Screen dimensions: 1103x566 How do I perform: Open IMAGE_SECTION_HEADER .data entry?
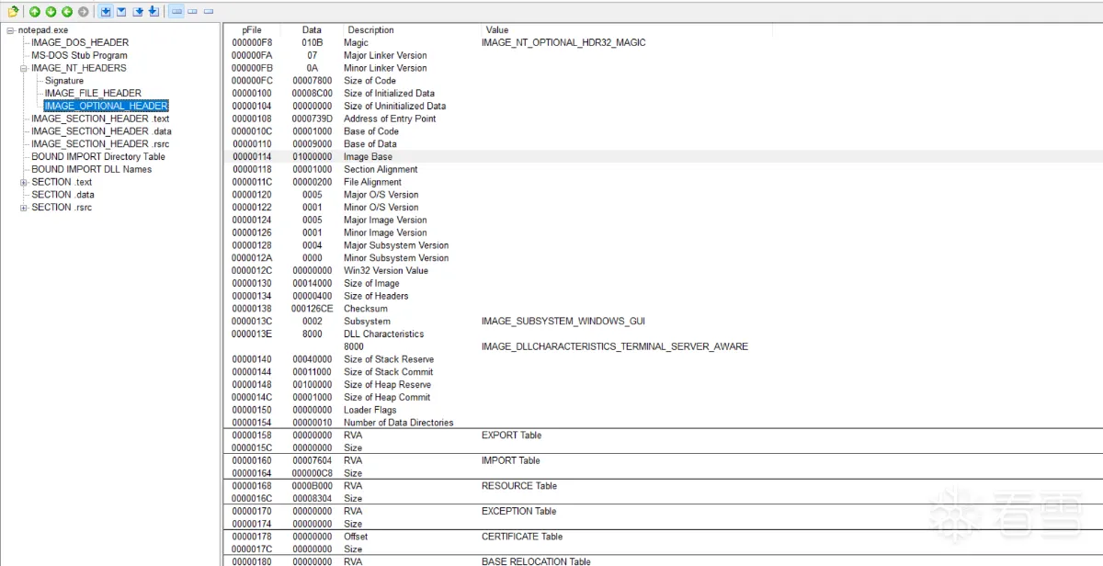(101, 131)
